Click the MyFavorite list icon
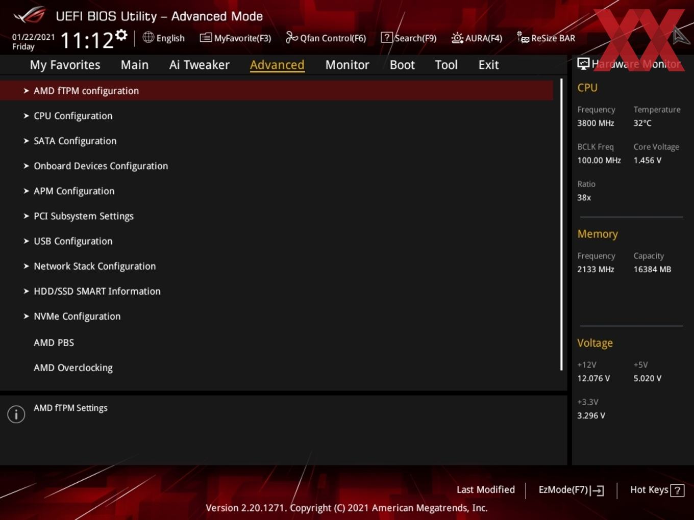 point(206,38)
